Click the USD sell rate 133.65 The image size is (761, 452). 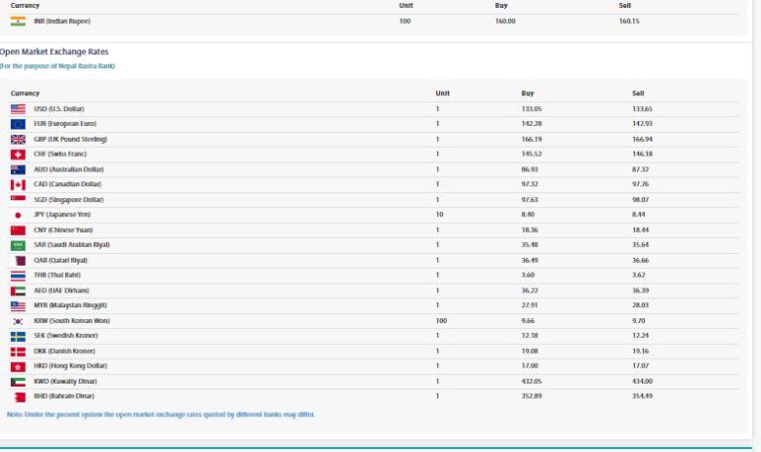coord(642,109)
